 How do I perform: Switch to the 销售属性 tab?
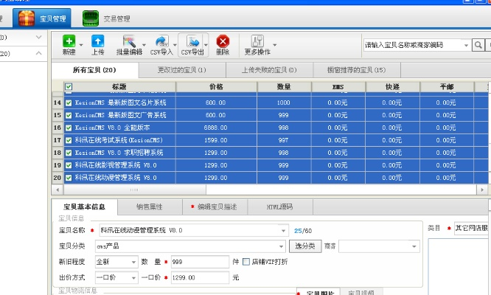point(149,206)
